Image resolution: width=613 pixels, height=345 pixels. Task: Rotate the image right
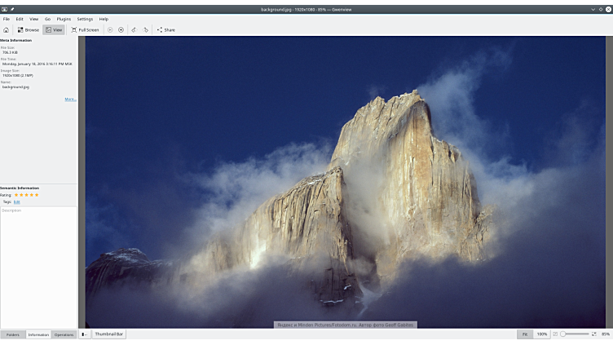coord(146,29)
